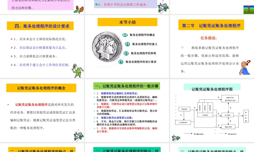Image resolution: width=254 pixels, height=152 pixels.
Task: Click the numbered badge 2 on the summary slide
Action: pyautogui.click(x=127, y=44)
